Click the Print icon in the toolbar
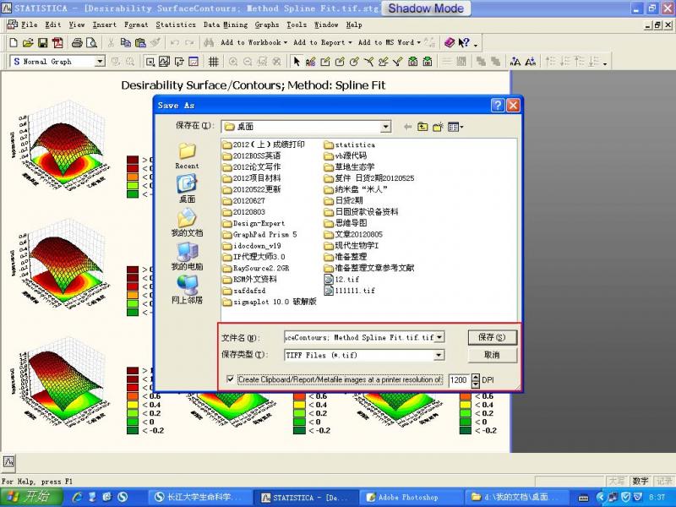This screenshot has width=676, height=507. [77, 42]
